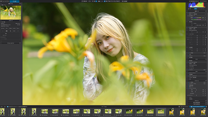Toggle ノイズ除去 (Denoising) in Detail palette
The width and height of the screenshot is (208, 117).
click(x=188, y=82)
